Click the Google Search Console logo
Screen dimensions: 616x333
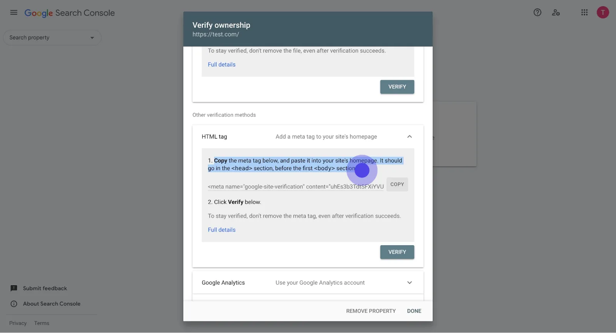click(70, 13)
